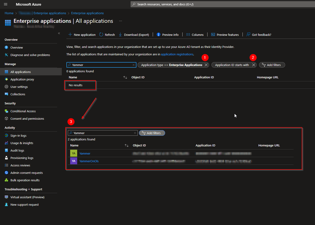Remove the Application type filter
Image resolution: width=315 pixels, height=225 pixels.
click(206, 65)
